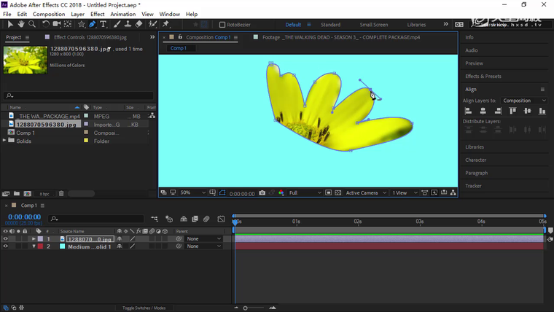Align selected layers to left edge
Image resolution: width=554 pixels, height=312 pixels.
tap(469, 111)
